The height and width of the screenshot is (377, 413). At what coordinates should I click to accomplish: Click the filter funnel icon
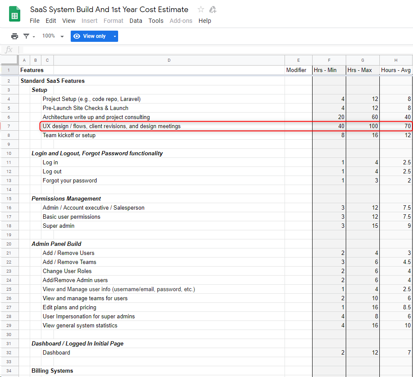[26, 36]
